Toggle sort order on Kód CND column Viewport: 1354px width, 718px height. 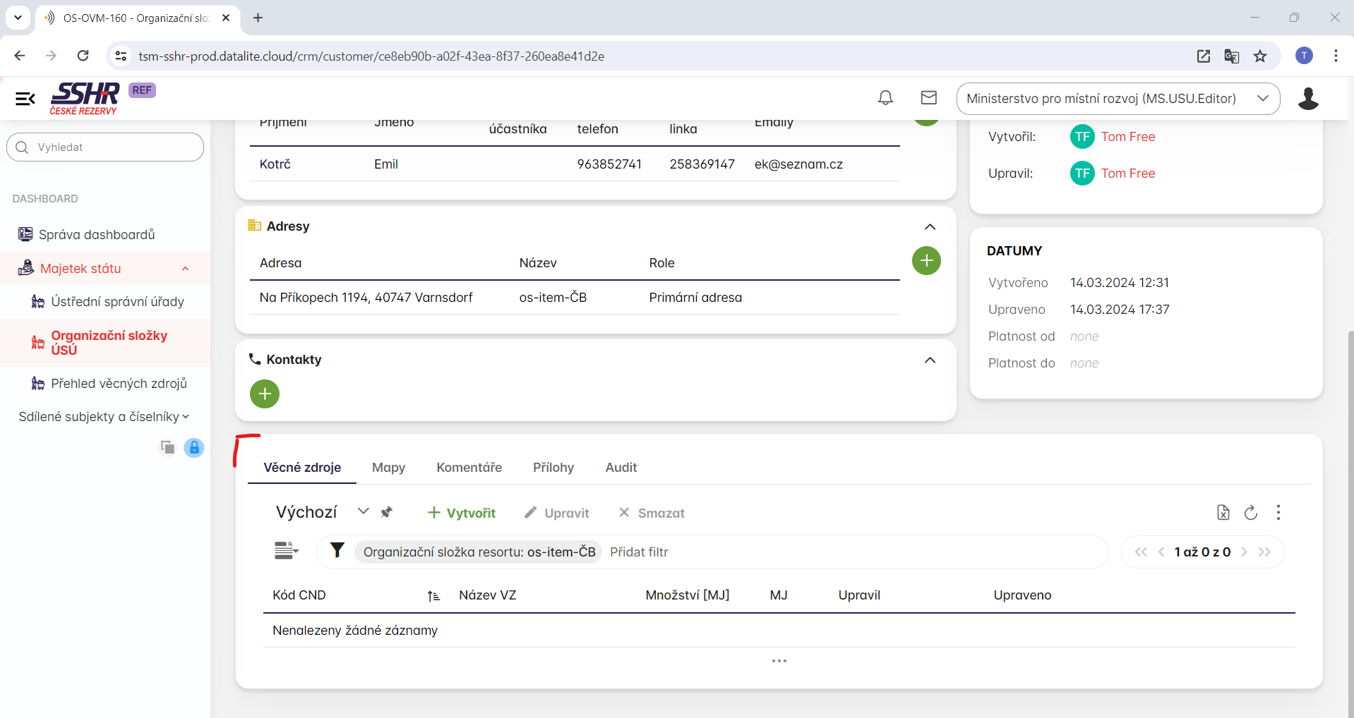(x=433, y=596)
